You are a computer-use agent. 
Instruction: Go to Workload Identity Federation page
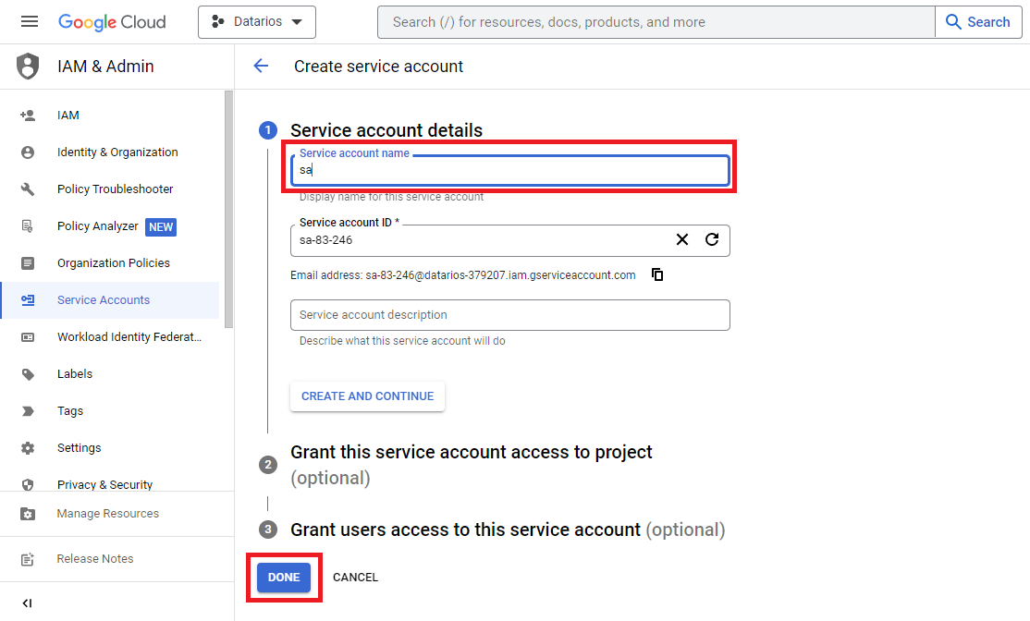129,337
